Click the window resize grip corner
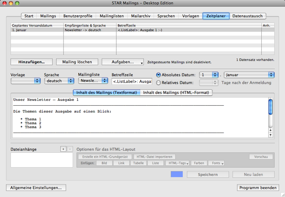285x197 pixels. pyautogui.click(x=283, y=195)
